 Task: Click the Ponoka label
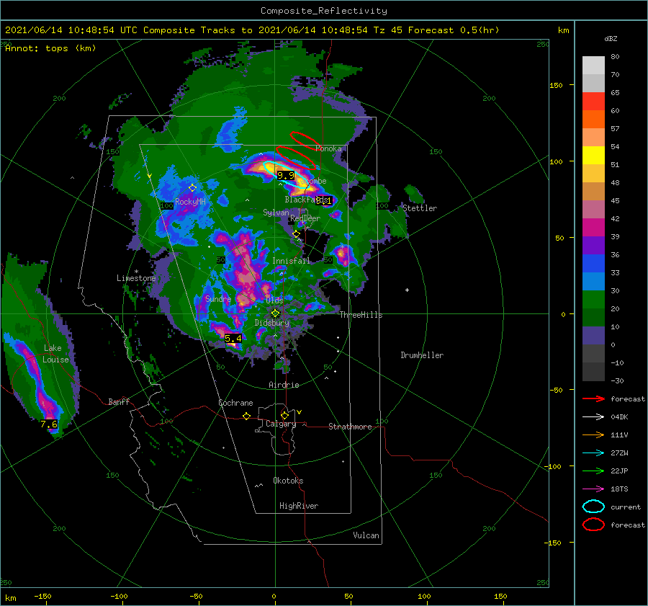328,148
